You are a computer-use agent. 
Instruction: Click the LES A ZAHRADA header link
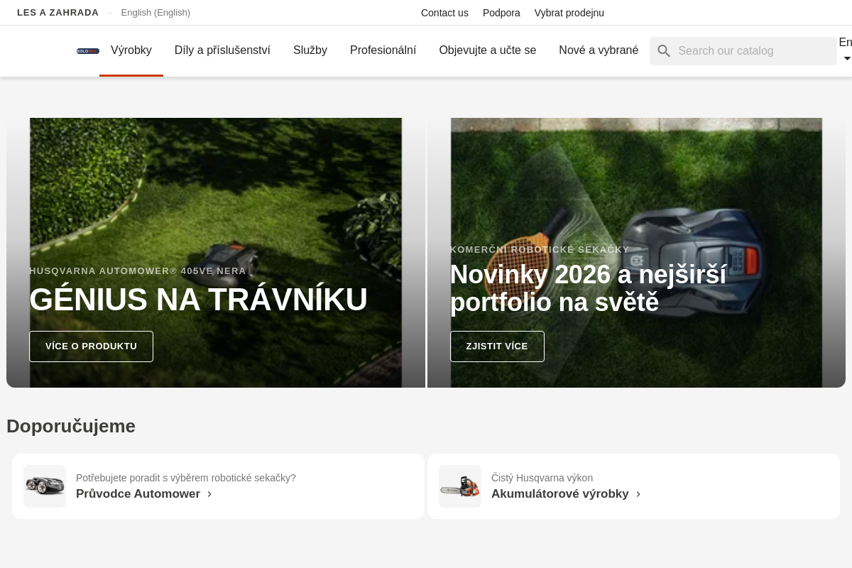58,13
